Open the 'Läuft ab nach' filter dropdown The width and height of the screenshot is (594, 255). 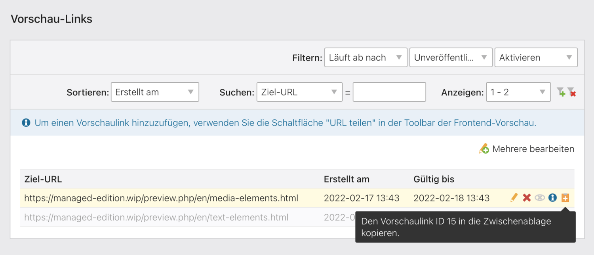[366, 57]
